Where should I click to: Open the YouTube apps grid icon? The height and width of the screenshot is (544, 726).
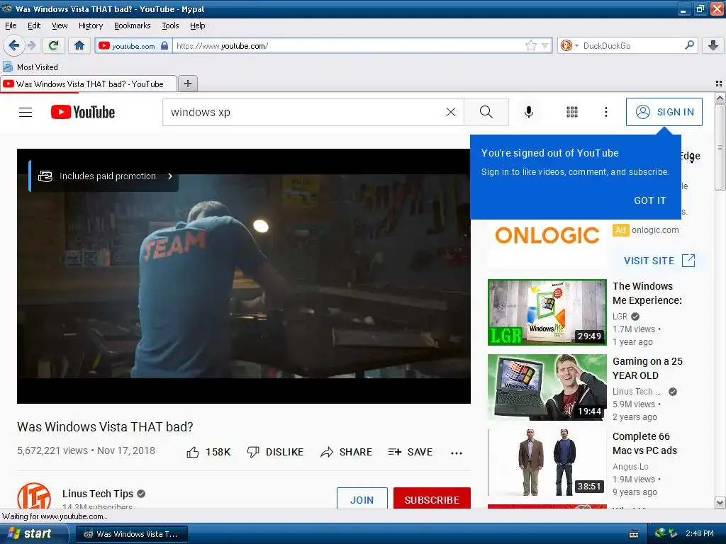pyautogui.click(x=572, y=112)
